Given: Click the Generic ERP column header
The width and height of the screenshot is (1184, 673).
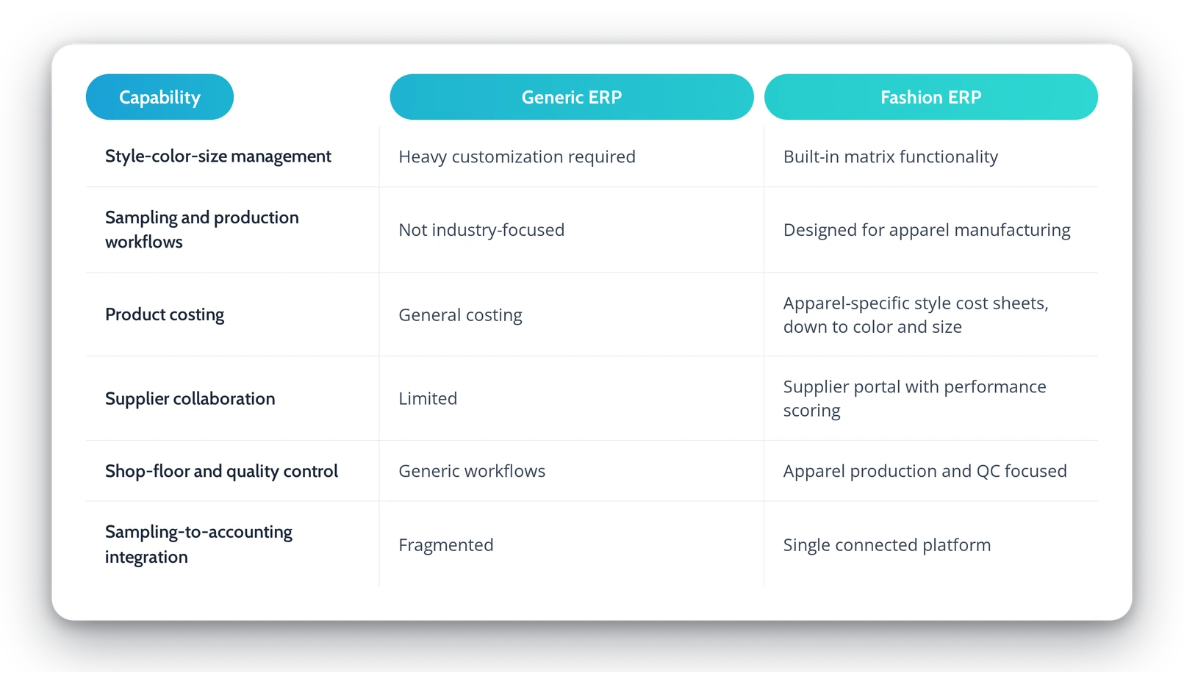Looking at the screenshot, I should 572,97.
